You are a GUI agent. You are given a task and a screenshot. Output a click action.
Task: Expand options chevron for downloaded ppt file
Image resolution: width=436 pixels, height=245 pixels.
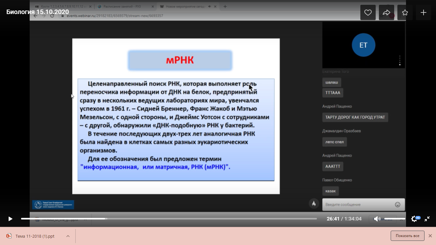[68, 236]
